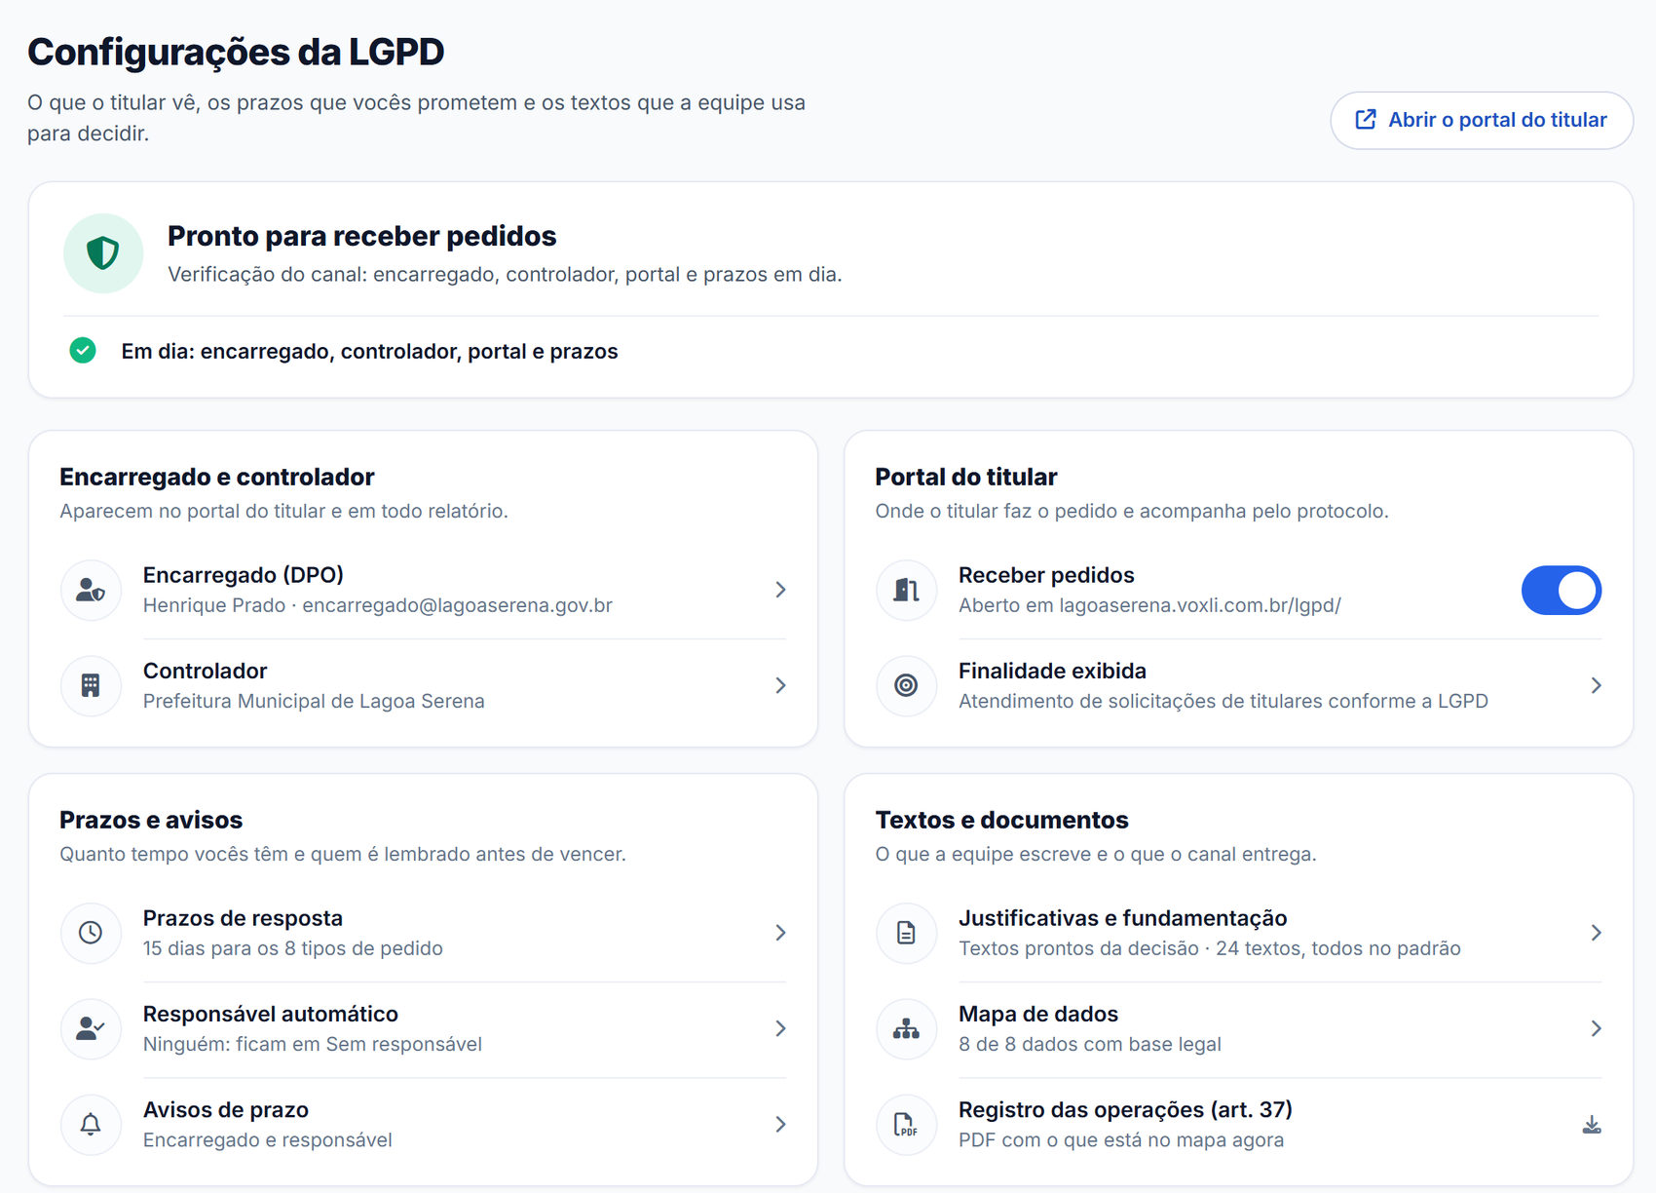Click 'Prefeitura Municipal de Lagoa Serena' text
Screen dimensions: 1656x1193
tap(314, 701)
